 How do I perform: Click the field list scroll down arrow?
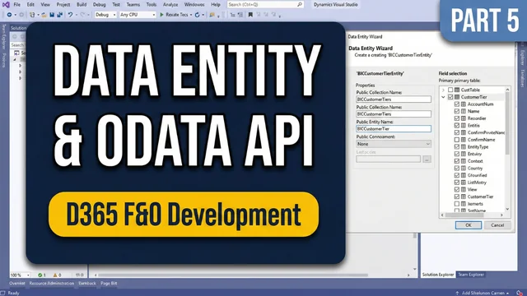tap(507, 209)
